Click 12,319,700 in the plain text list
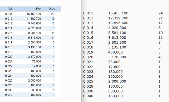This screenshot has width=169, height=102. [118, 18]
